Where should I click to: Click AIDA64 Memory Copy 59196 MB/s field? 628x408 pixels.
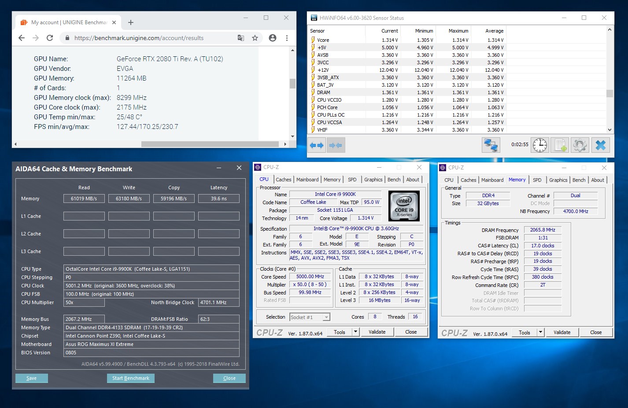tap(174, 198)
